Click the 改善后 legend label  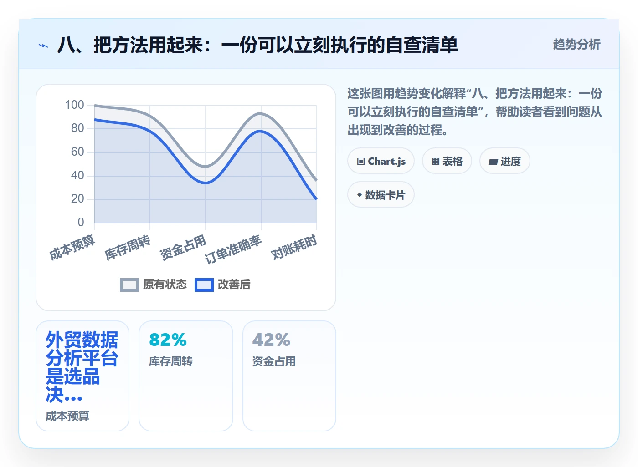[234, 285]
